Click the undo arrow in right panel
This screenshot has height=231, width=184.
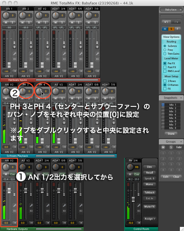click(x=166, y=22)
